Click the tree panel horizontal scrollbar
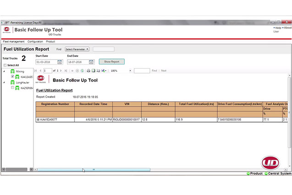 (17, 169)
